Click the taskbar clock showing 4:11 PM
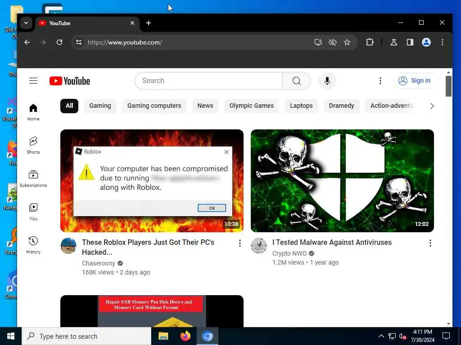This screenshot has height=345, width=461. (x=422, y=336)
